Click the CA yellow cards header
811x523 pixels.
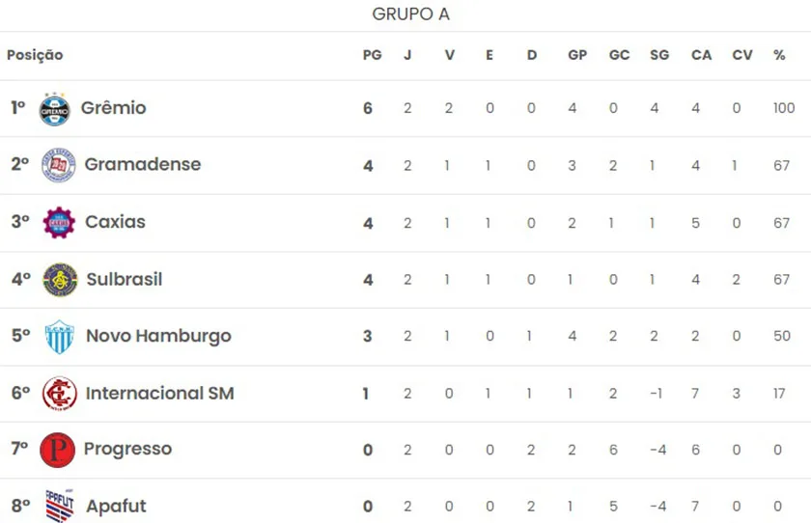coord(702,56)
